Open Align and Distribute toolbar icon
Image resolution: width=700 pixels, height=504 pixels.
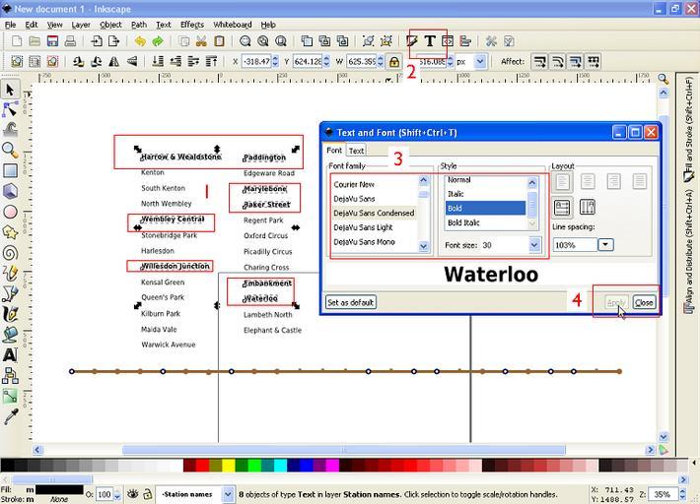[x=465, y=41]
